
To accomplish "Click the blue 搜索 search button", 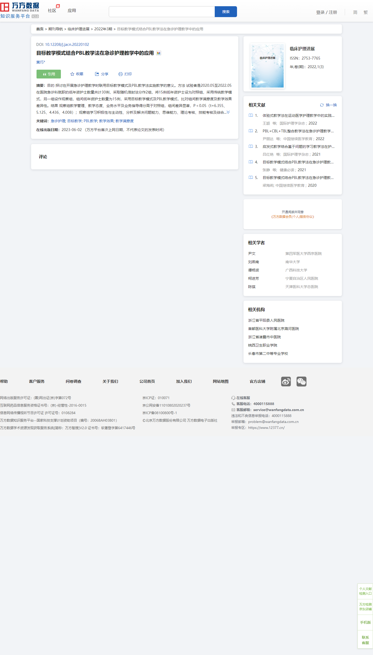I will click(x=226, y=12).
